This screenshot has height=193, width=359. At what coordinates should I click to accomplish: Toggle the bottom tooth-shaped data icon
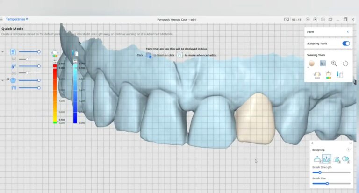click(14, 88)
